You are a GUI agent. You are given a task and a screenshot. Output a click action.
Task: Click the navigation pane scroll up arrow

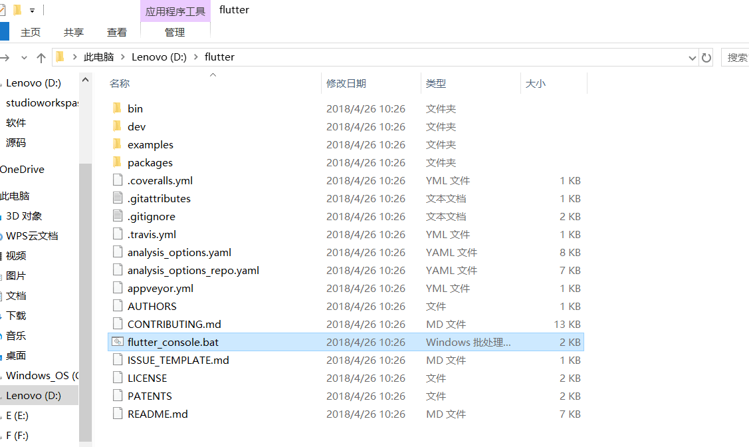coord(86,80)
